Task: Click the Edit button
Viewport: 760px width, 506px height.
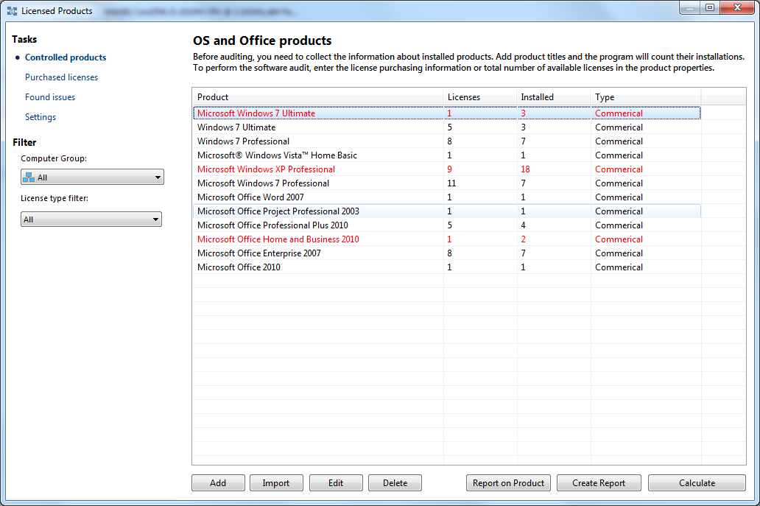Action: pos(336,483)
